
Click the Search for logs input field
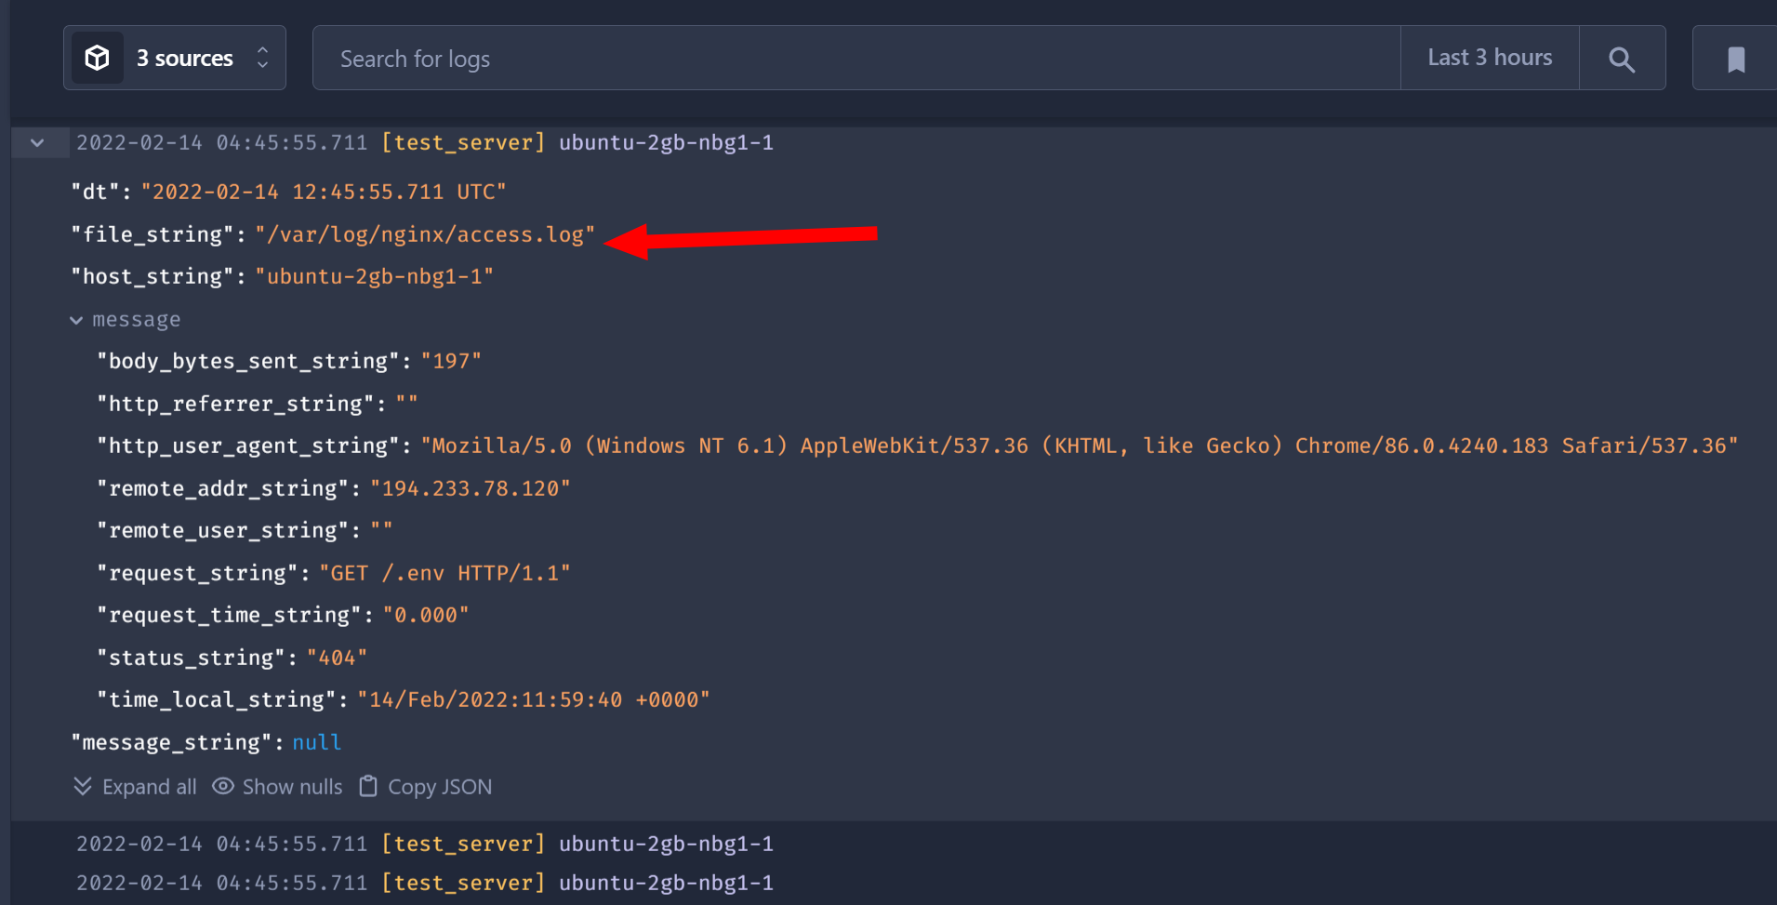[x=837, y=58]
